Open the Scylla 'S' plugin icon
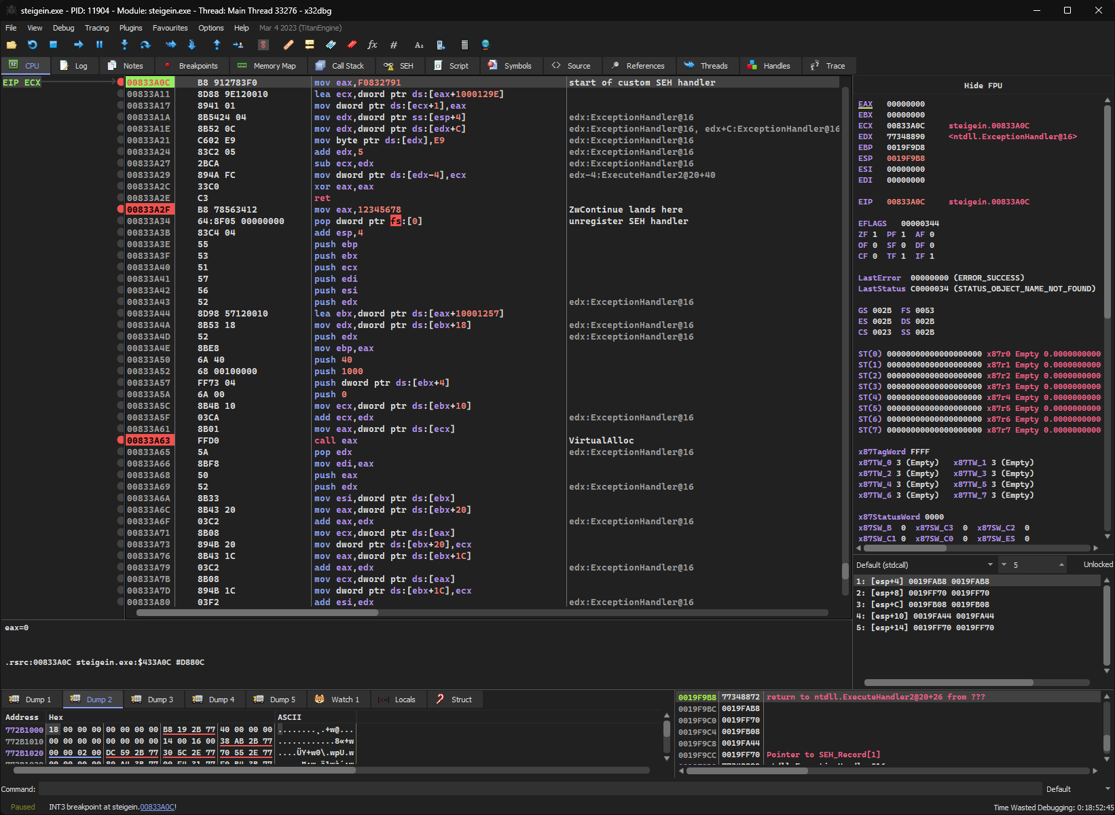Image resolution: width=1115 pixels, height=815 pixels. (x=263, y=45)
